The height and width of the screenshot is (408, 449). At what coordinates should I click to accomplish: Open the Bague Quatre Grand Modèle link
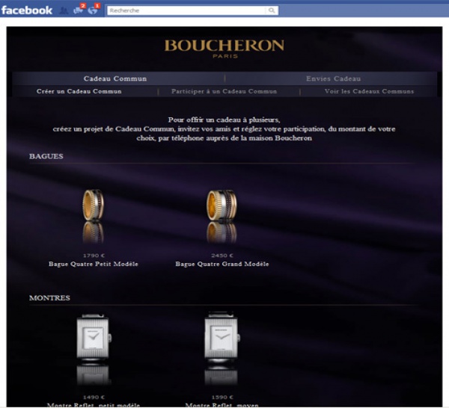tap(222, 264)
